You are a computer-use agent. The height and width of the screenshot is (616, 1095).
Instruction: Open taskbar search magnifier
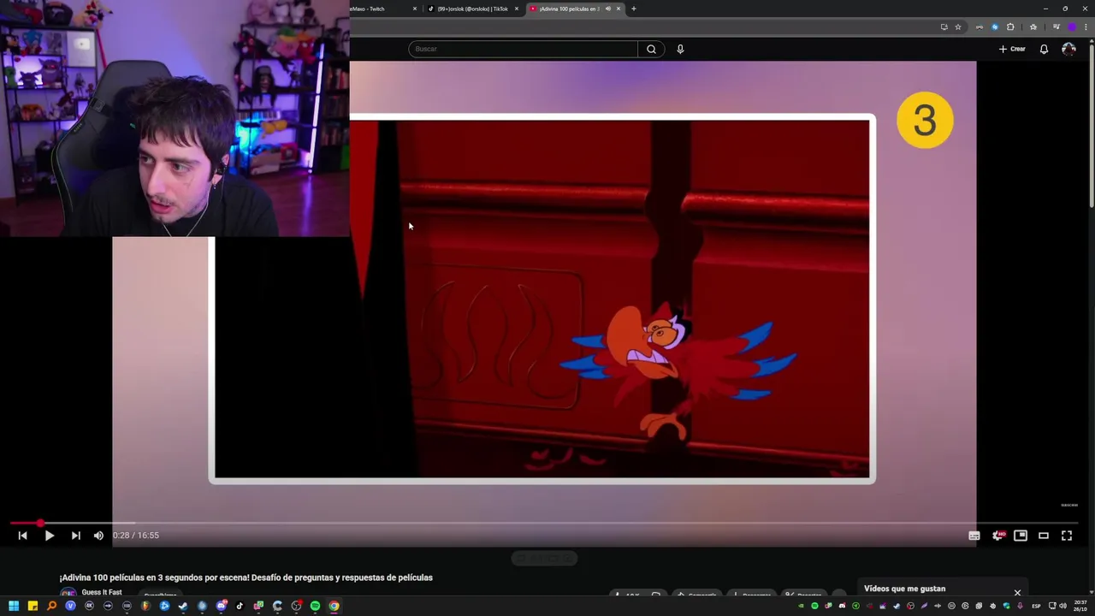pyautogui.click(x=51, y=606)
